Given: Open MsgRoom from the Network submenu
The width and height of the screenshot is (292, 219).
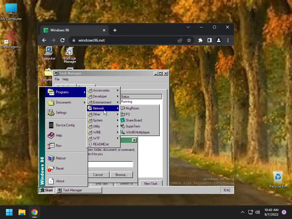Looking at the screenshot, I should pos(139,108).
